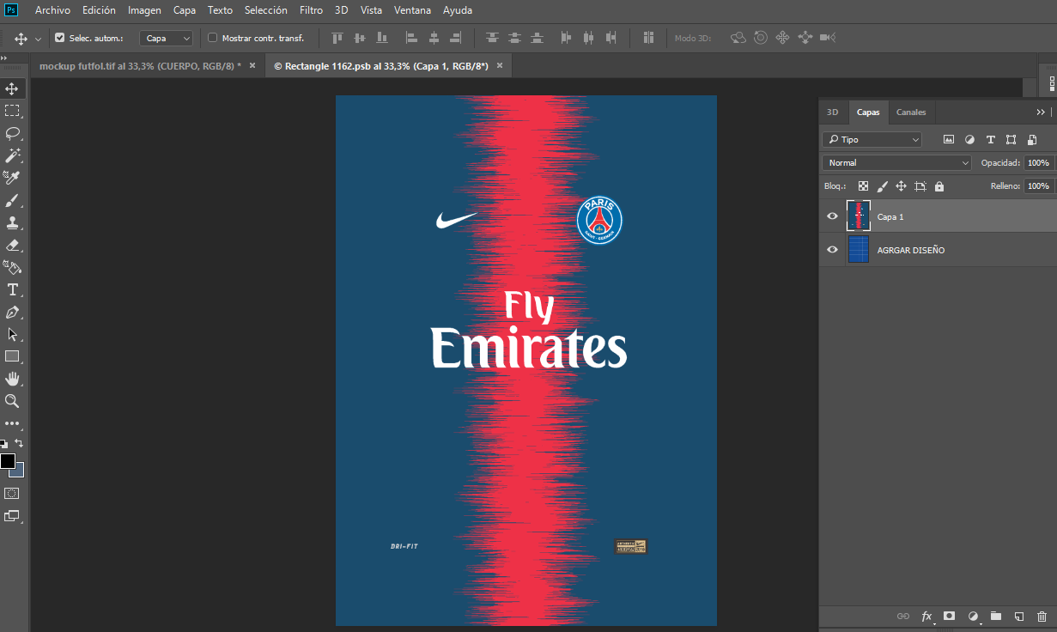Open the foreground color swatch

7,459
